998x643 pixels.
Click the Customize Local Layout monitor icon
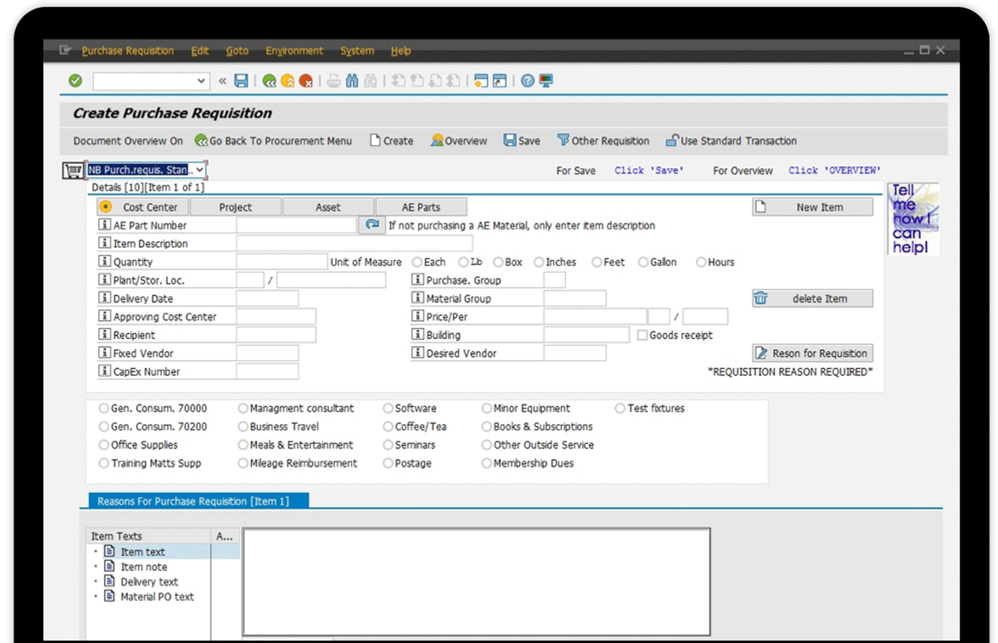pyautogui.click(x=546, y=81)
